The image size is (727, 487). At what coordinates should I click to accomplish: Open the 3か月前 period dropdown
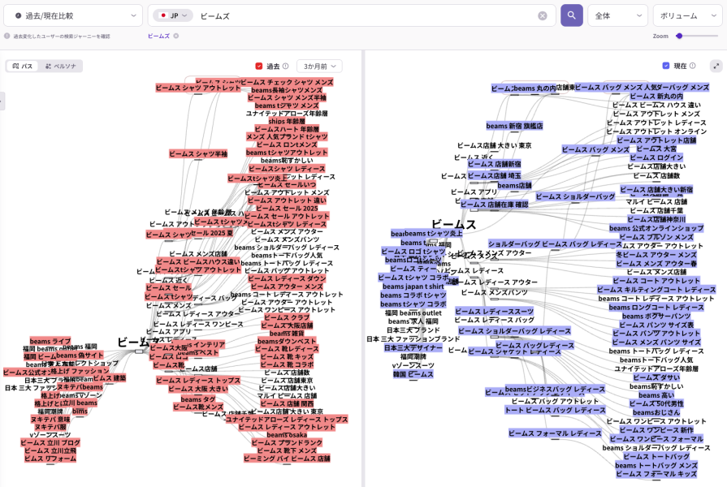tap(319, 67)
